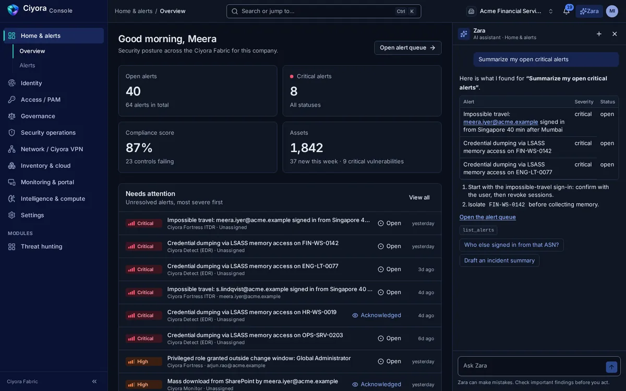Open notifications bell with 19 badge

pos(567,11)
